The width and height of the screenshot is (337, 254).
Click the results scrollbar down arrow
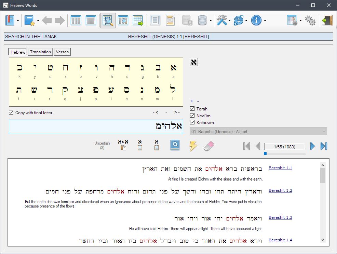coord(323,240)
